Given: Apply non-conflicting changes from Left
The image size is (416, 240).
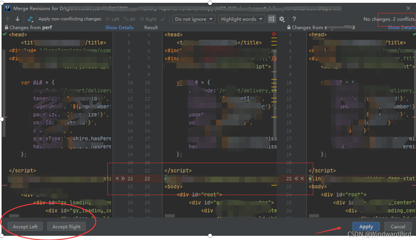Looking at the screenshot, I should [x=113, y=19].
